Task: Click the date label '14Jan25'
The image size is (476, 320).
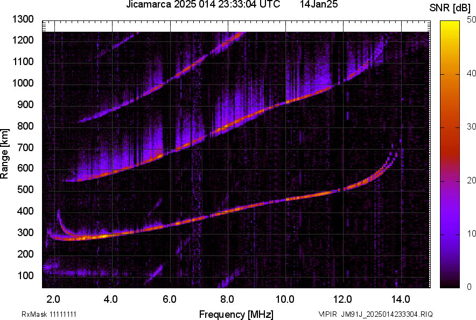Action: (319, 4)
